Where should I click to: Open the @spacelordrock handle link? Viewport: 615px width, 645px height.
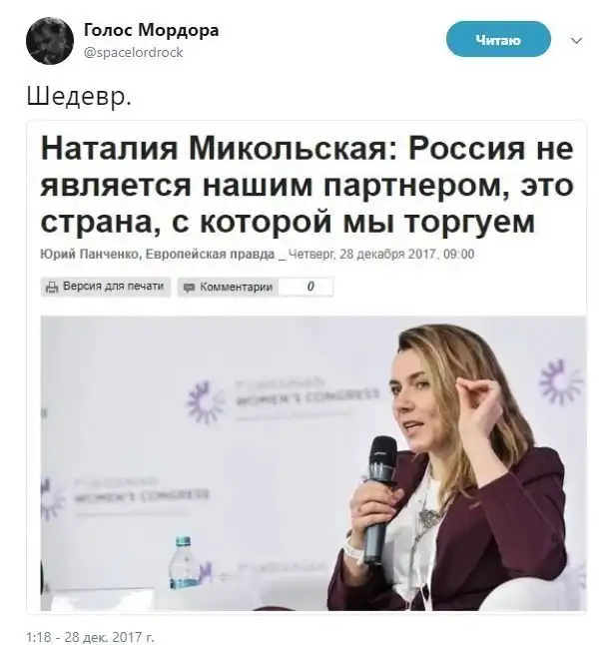point(134,52)
